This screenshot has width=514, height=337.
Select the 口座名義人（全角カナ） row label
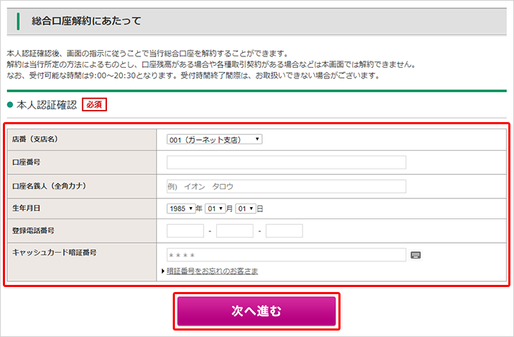(49, 186)
